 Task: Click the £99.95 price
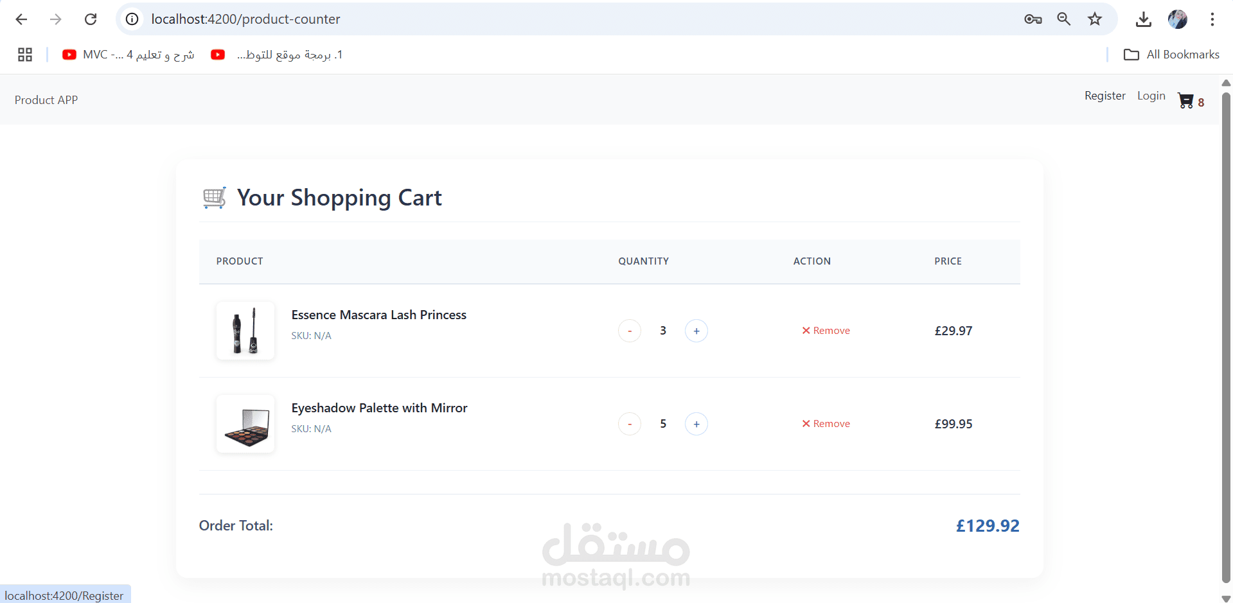[954, 424]
